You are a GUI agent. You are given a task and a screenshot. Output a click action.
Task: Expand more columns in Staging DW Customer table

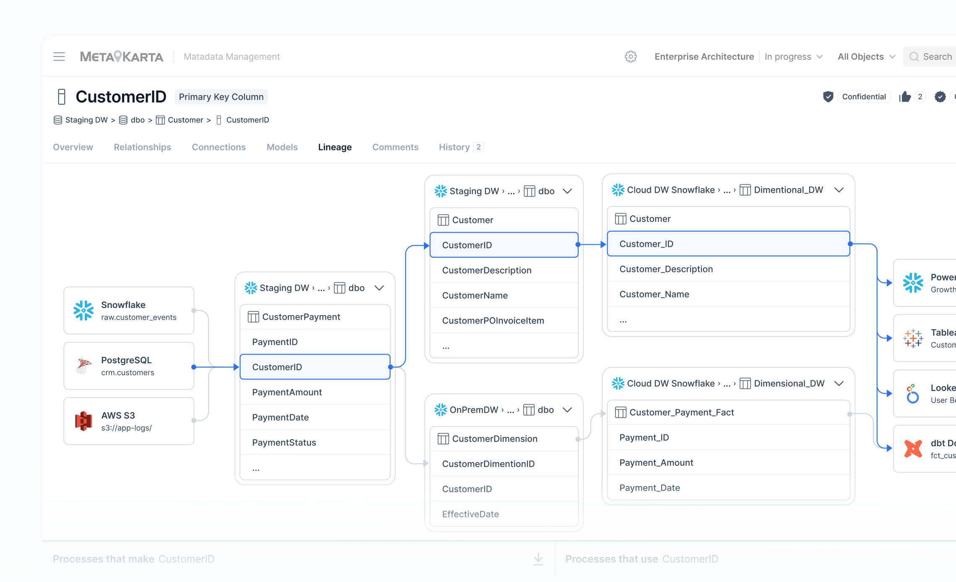click(x=504, y=346)
